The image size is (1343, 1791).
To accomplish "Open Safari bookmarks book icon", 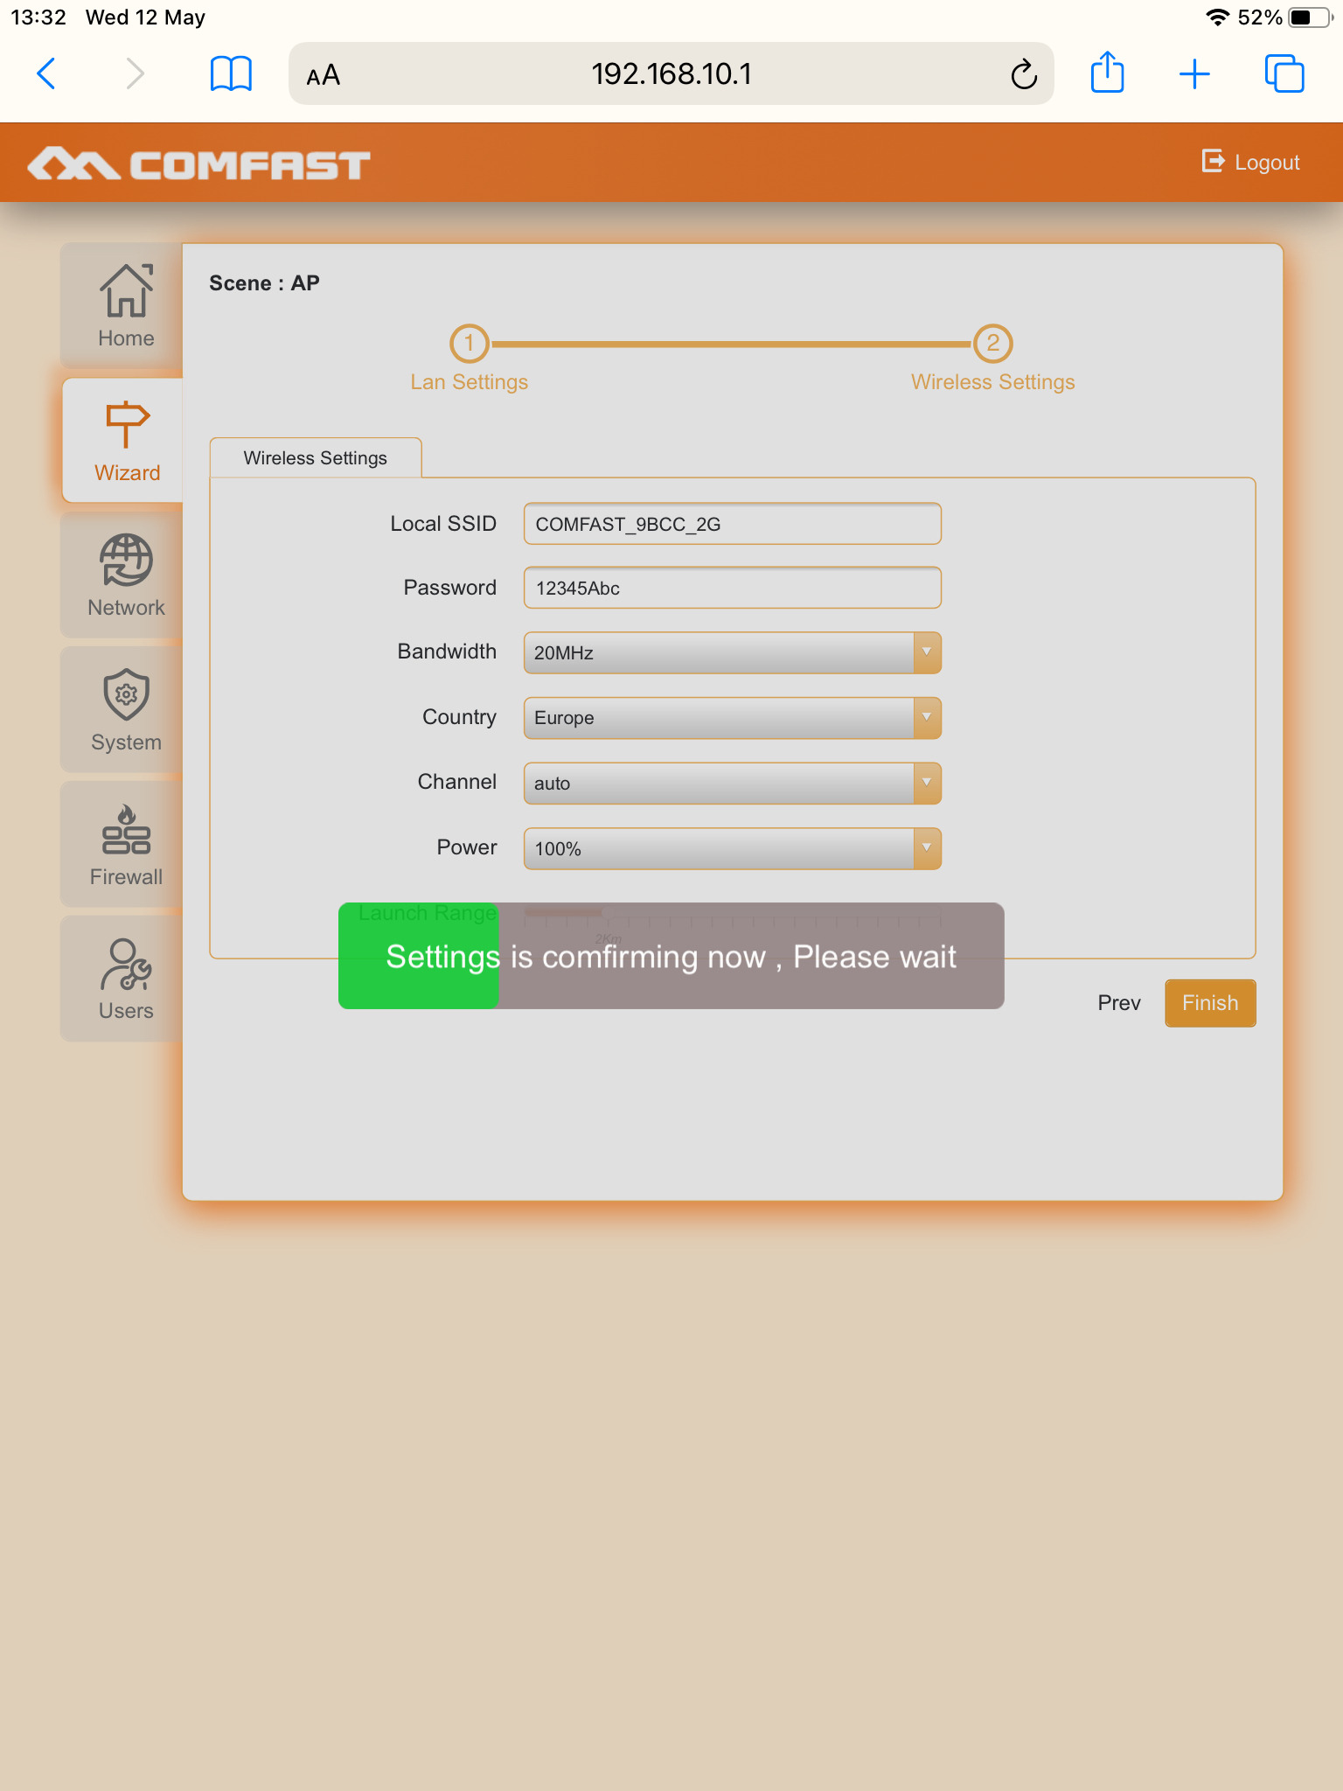I will click(231, 73).
